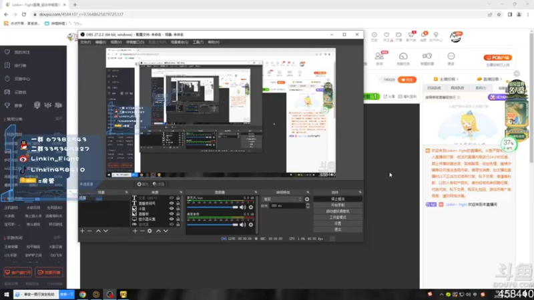Open the OBS 视图(V) menu
Image resolution: width=534 pixels, height=300 pixels.
pyautogui.click(x=115, y=42)
